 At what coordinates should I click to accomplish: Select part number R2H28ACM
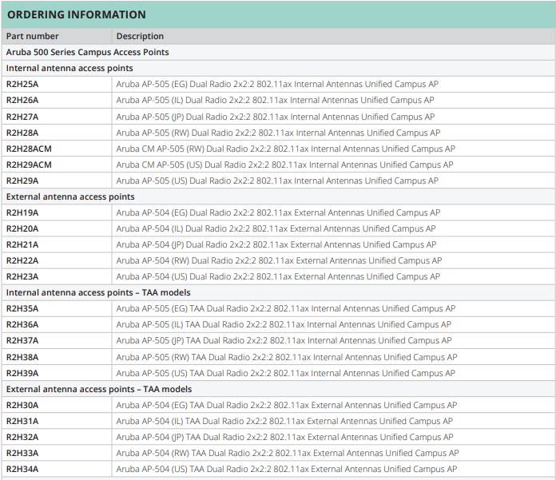(x=29, y=149)
